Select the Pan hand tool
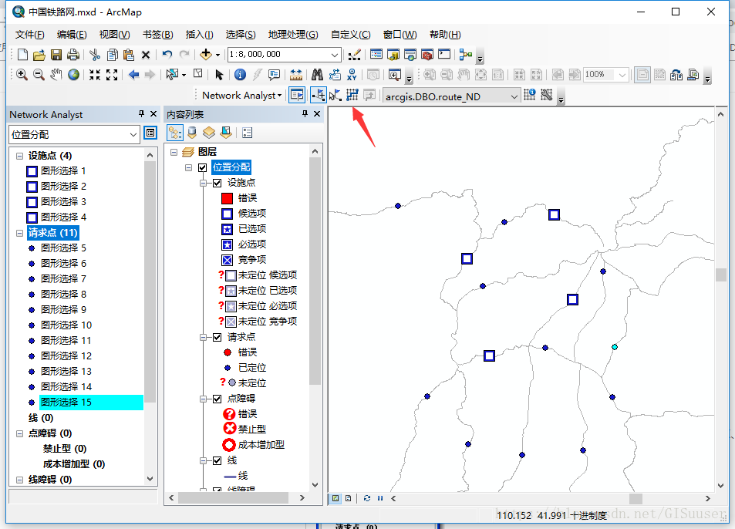The width and height of the screenshot is (735, 529). pos(56,75)
